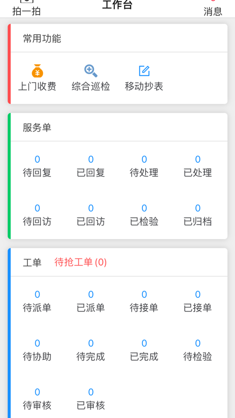View 待回访 service orders
The width and height of the screenshot is (235, 418).
(37, 215)
